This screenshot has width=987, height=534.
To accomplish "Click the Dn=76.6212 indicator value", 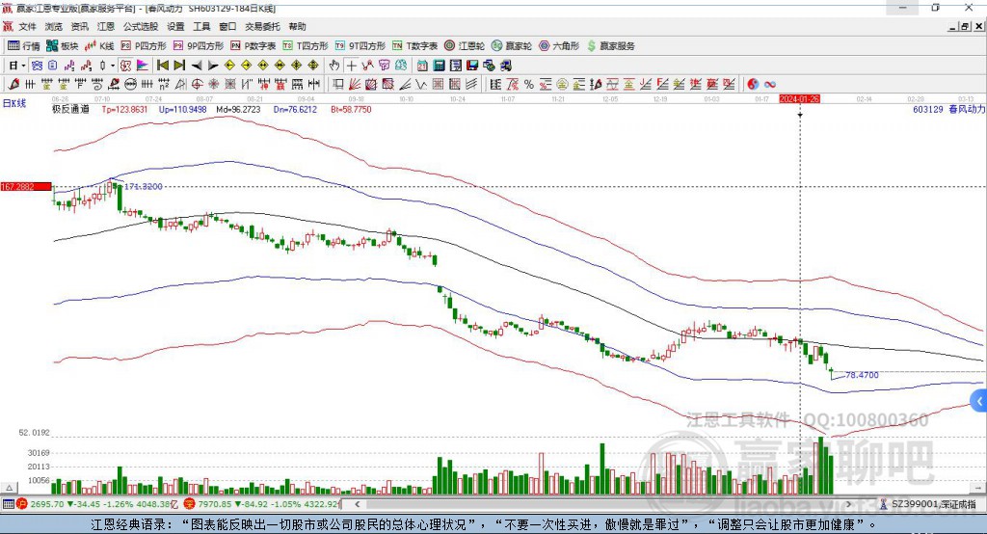I will [295, 109].
